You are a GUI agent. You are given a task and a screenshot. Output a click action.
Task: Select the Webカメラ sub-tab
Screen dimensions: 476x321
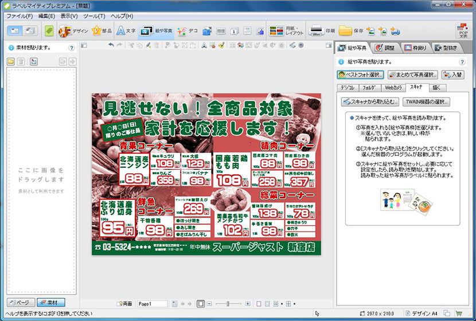[393, 87]
